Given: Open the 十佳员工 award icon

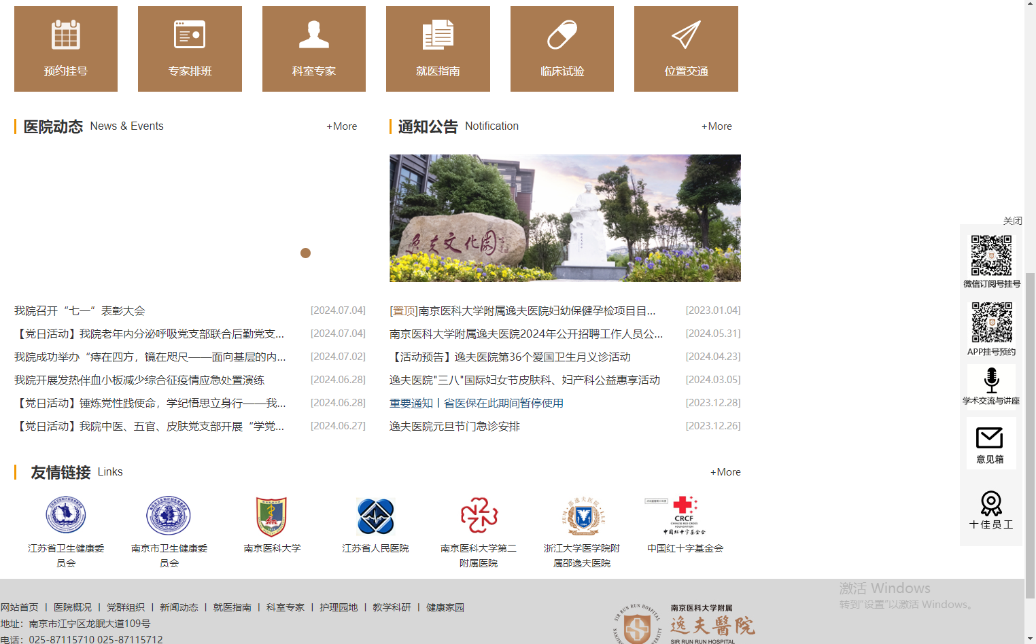Looking at the screenshot, I should click(x=991, y=510).
